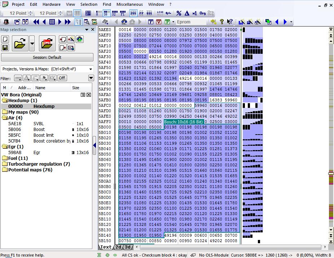This screenshot has height=258, width=334.
Task: Click the context help arrow-question icon
Action: tap(229, 22)
